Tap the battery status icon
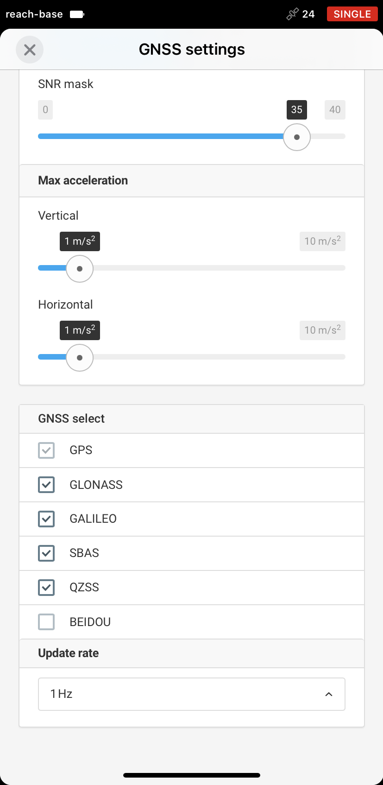 (x=77, y=14)
